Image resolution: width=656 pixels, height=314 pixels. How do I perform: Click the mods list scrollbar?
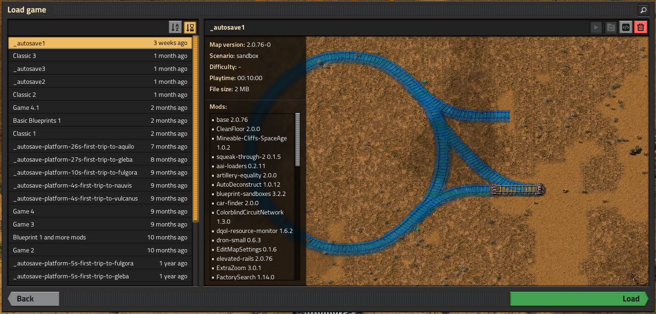click(298, 139)
